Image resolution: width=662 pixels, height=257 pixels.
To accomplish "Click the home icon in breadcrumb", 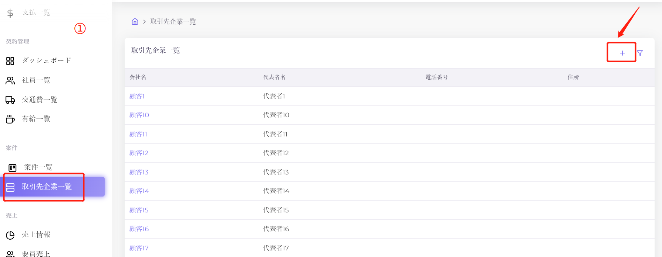I will pyautogui.click(x=135, y=22).
